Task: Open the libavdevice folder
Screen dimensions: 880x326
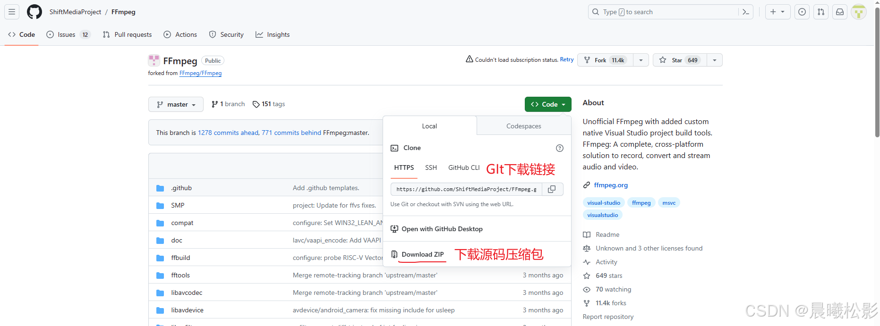Action: 187,310
